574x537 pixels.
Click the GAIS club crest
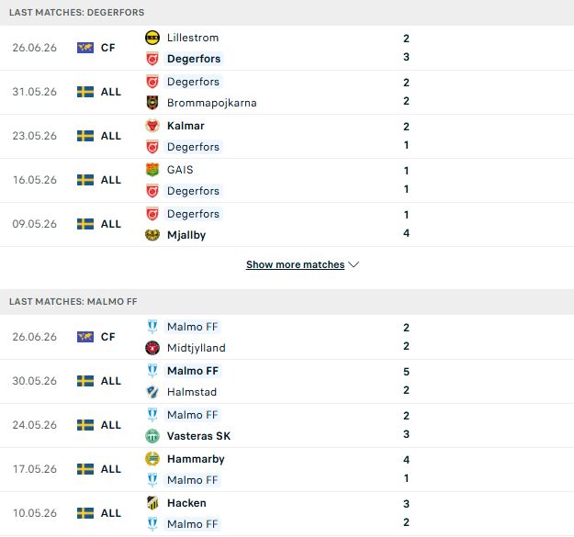click(x=152, y=170)
